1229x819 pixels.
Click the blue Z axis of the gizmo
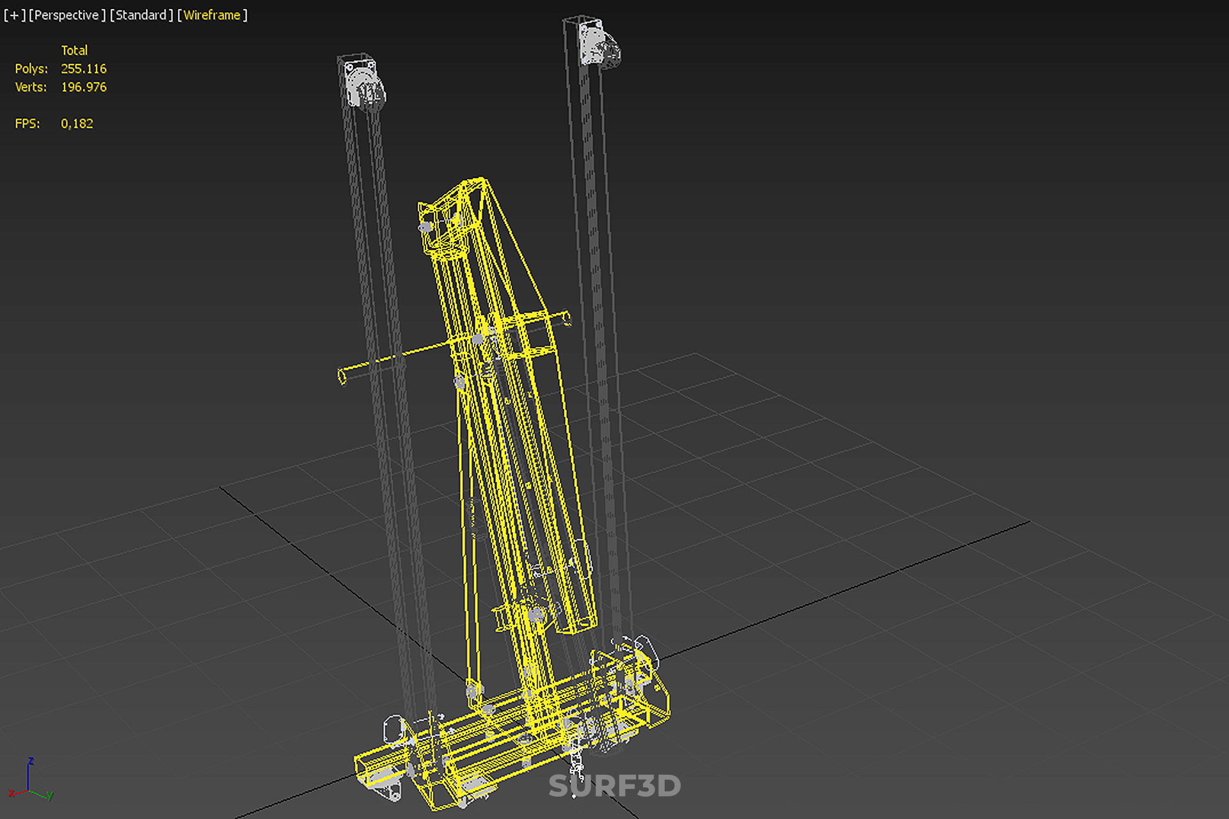29,774
